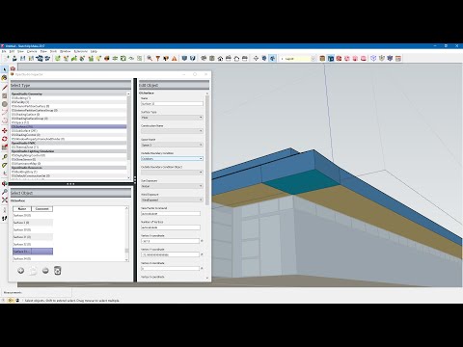Select the Move tool with red arrows
463x347 pixels.
(5, 131)
